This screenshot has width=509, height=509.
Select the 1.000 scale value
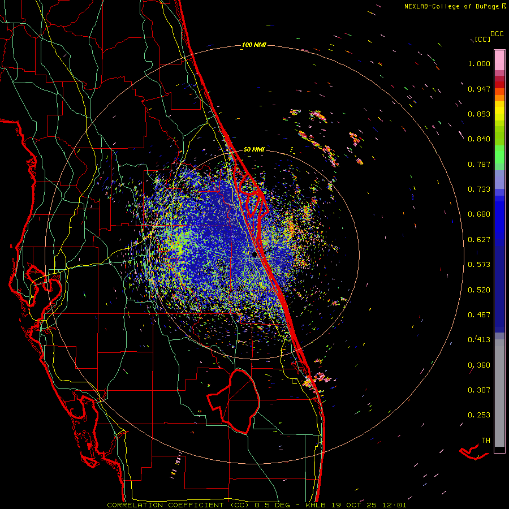[x=479, y=63]
